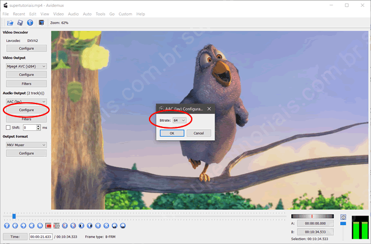Click Cancel in the AAC configuration dialog
This screenshot has height=244, width=371.
(199, 133)
